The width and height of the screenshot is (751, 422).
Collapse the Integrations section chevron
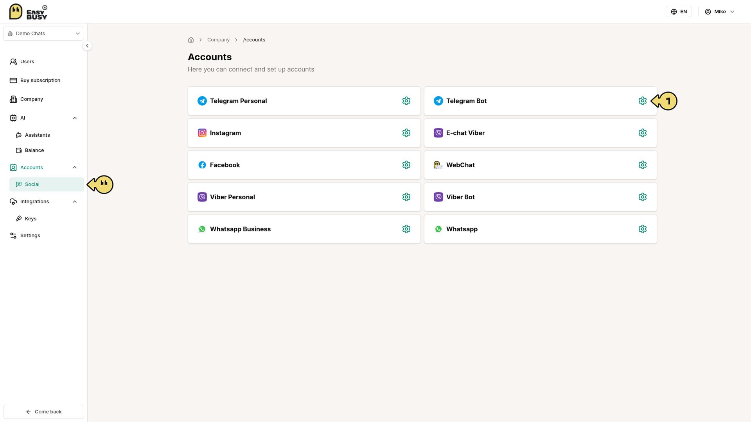coord(75,202)
